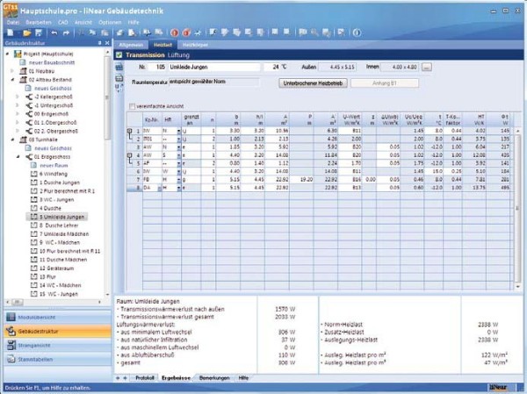Switch to the Lüftung section
The height and width of the screenshot is (394, 527).
coord(178,54)
